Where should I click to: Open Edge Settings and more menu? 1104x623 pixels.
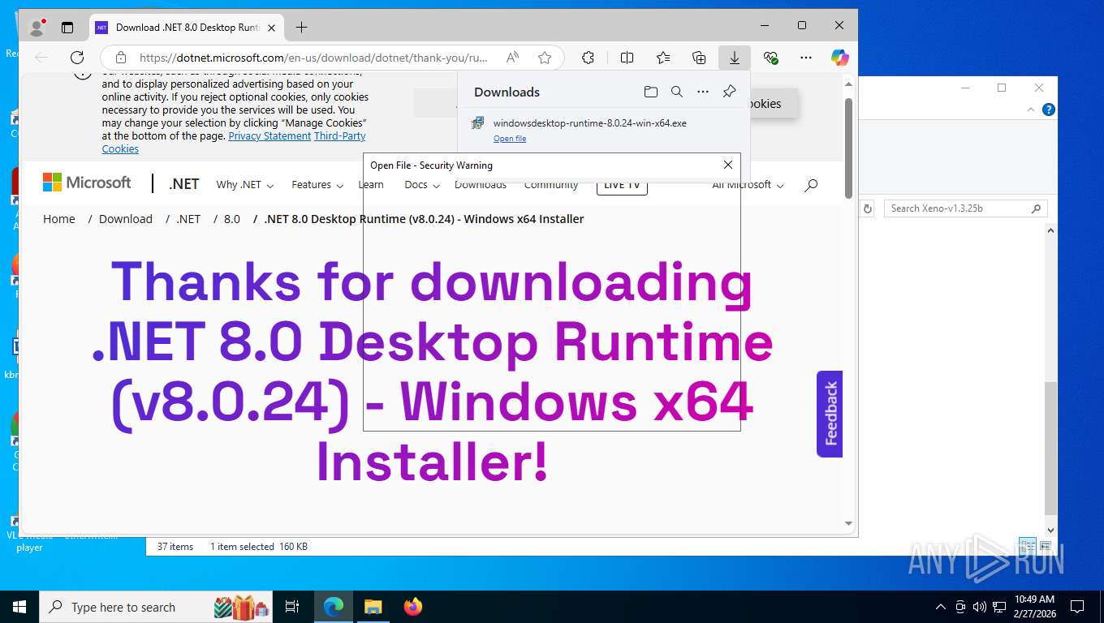pos(806,58)
